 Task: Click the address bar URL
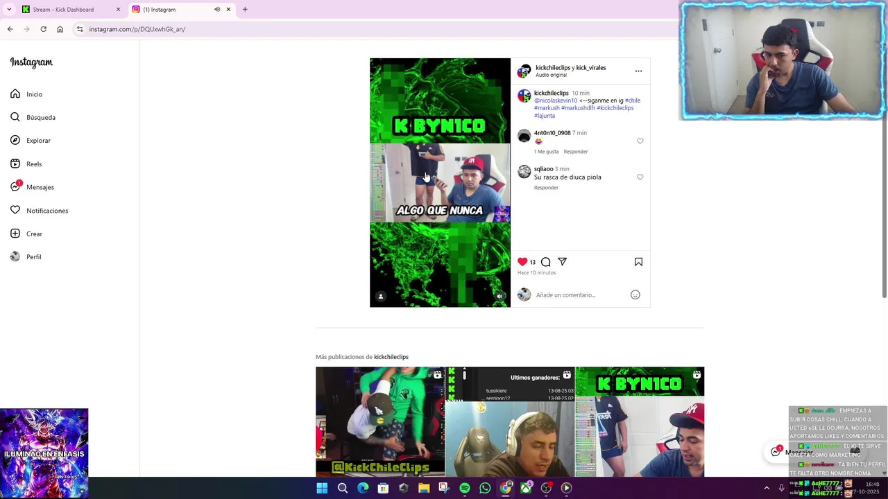137,29
